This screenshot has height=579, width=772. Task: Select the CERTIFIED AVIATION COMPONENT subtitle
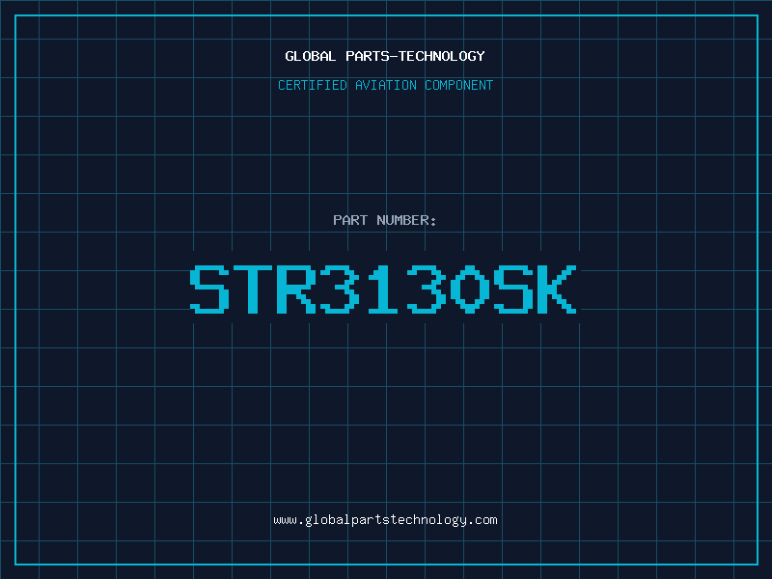[385, 85]
